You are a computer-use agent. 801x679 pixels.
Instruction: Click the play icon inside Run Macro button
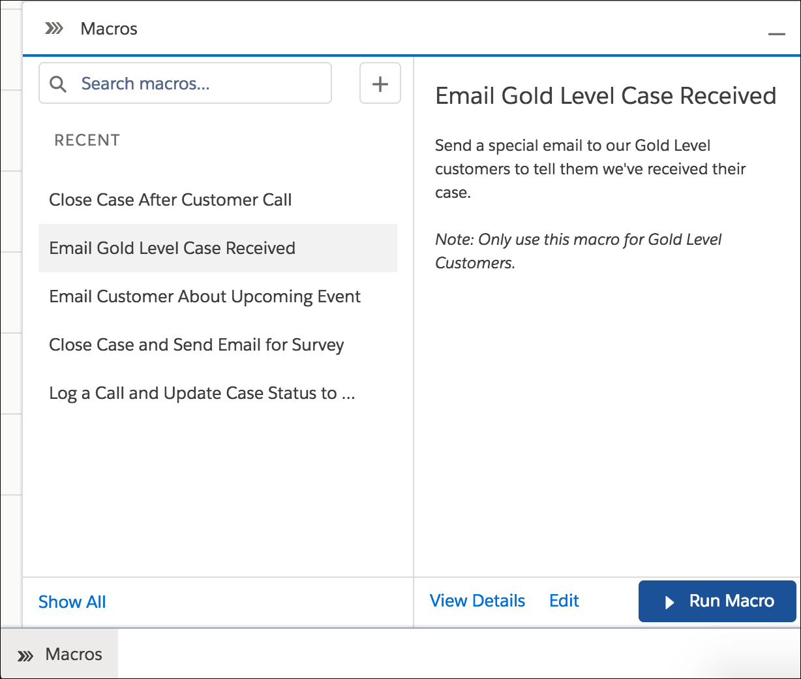click(670, 601)
